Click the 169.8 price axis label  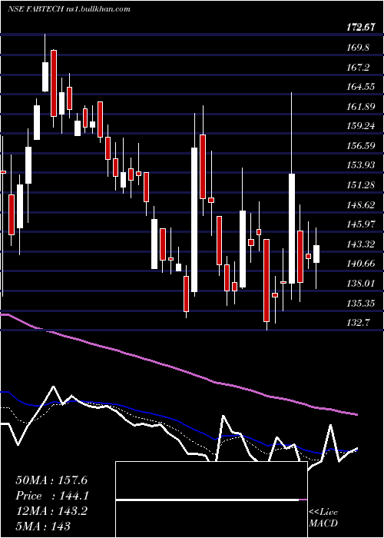click(358, 48)
